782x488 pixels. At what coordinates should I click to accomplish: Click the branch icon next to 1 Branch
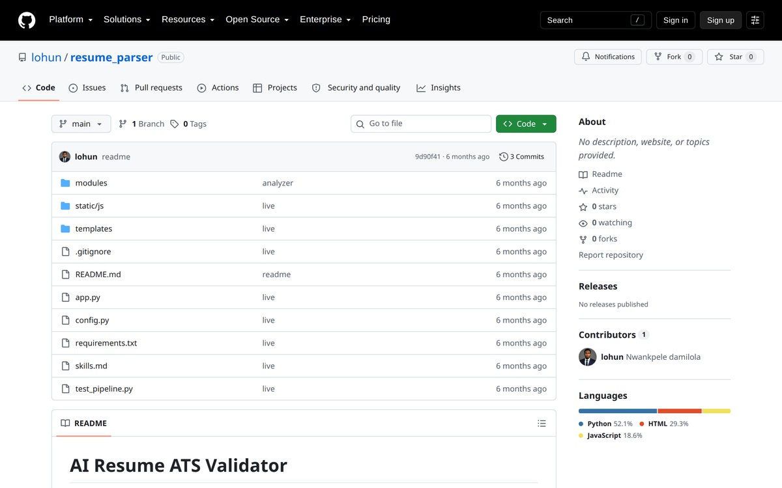pyautogui.click(x=123, y=124)
